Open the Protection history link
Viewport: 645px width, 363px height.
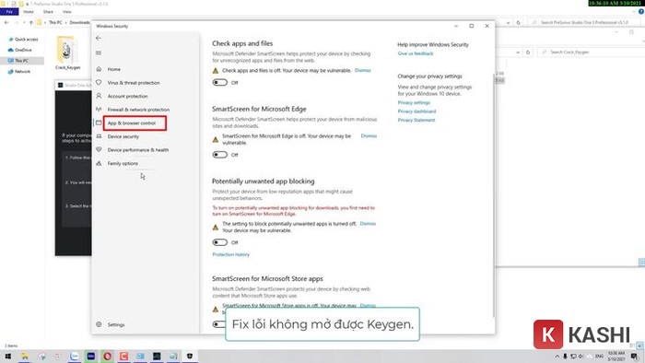(230, 254)
